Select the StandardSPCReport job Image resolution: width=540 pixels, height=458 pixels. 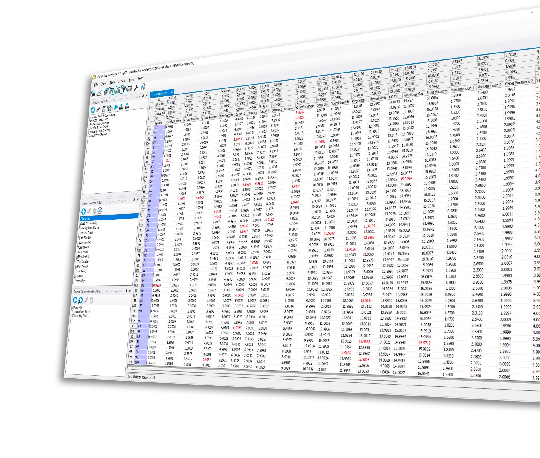pos(97,135)
